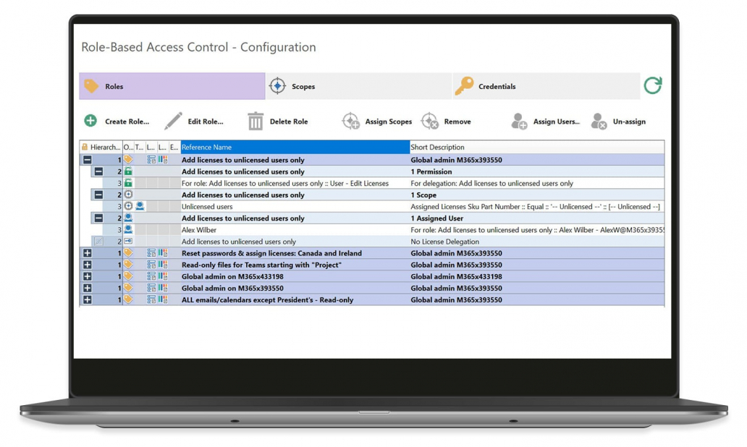747x447 pixels.
Task: Collapse the 1 Scope group
Action: [98, 195]
